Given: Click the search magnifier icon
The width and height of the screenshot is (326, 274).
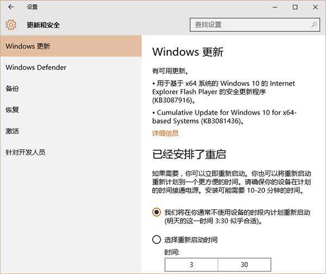Looking at the screenshot, I should pyautogui.click(x=314, y=25).
